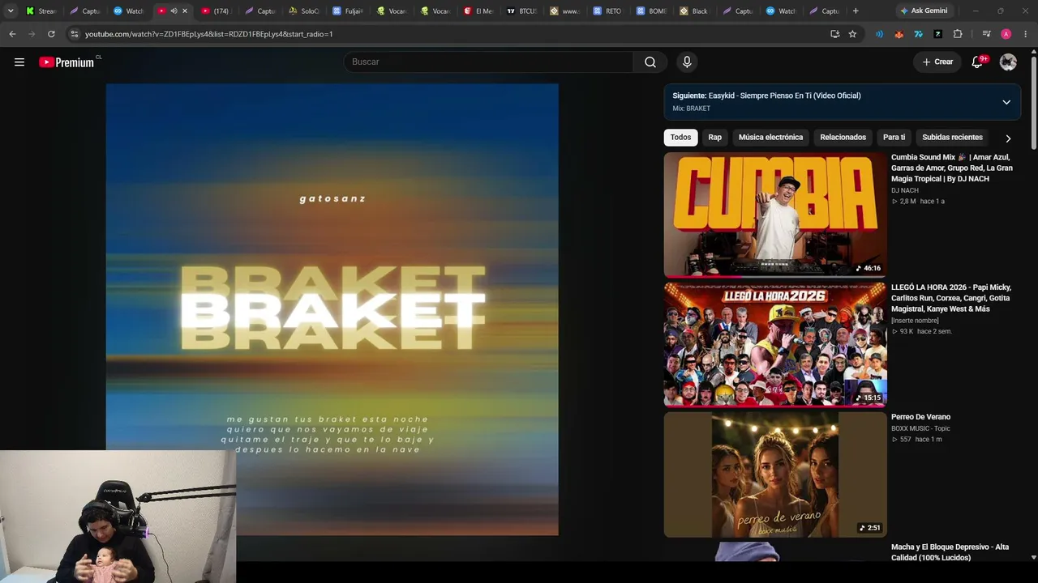Click the youtube.com address bar URL

click(209, 34)
